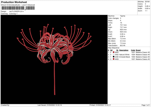Click the Height value 5.48 in

point(147,6)
